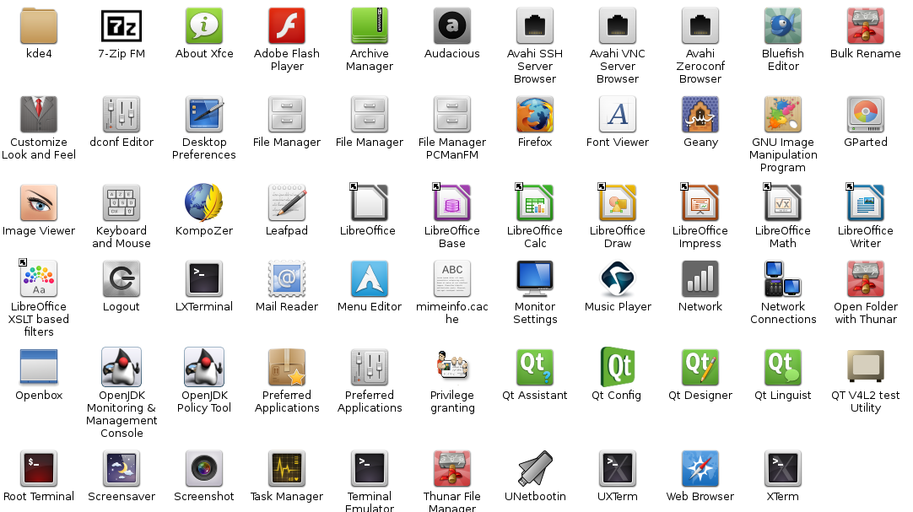
Task: Open LibreOffice XSLT based filters
Action: coord(39,278)
